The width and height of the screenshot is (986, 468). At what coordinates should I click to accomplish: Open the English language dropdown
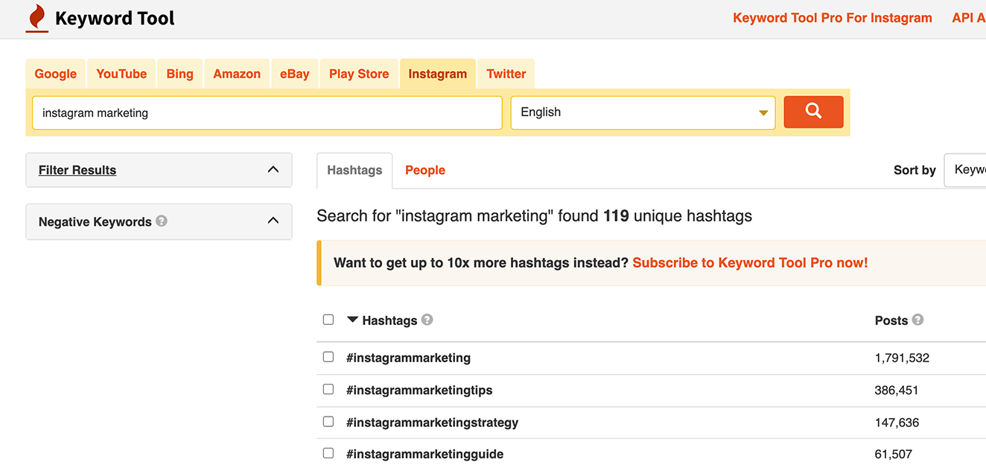(642, 113)
